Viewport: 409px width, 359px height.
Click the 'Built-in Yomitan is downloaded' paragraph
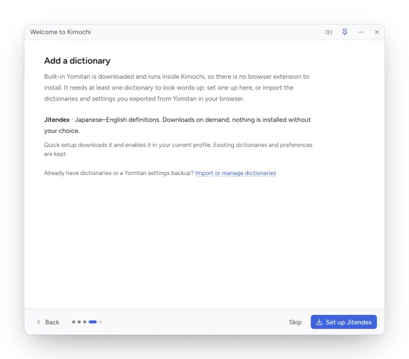coord(176,88)
